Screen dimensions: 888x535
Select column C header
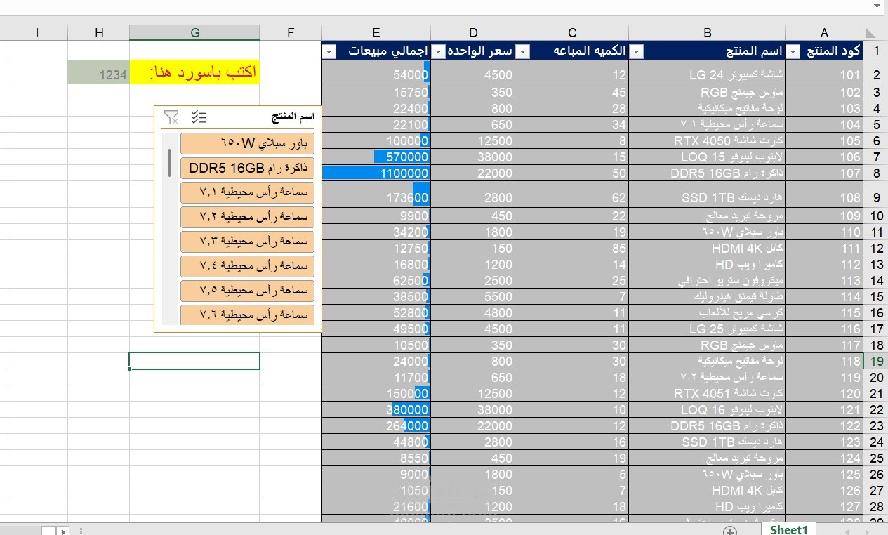click(x=572, y=32)
